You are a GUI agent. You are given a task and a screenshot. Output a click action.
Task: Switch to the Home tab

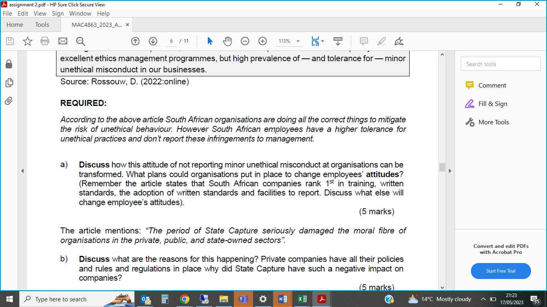[x=14, y=24]
